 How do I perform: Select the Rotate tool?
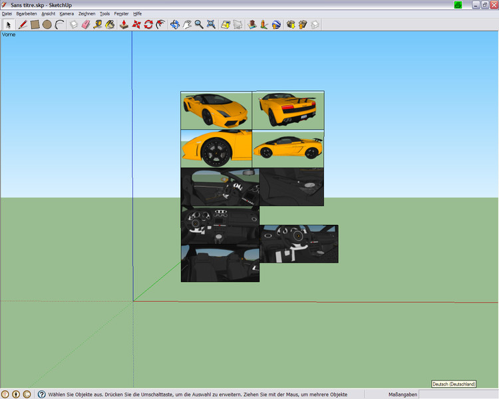148,25
